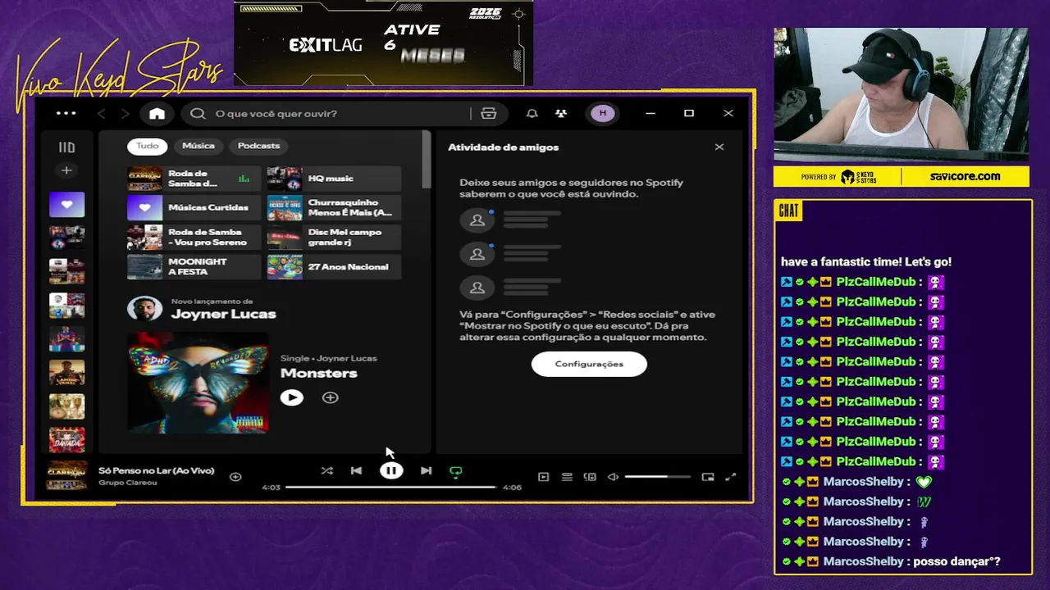This screenshot has width=1050, height=590.
Task: Click the main content scrollbar
Action: [427, 160]
